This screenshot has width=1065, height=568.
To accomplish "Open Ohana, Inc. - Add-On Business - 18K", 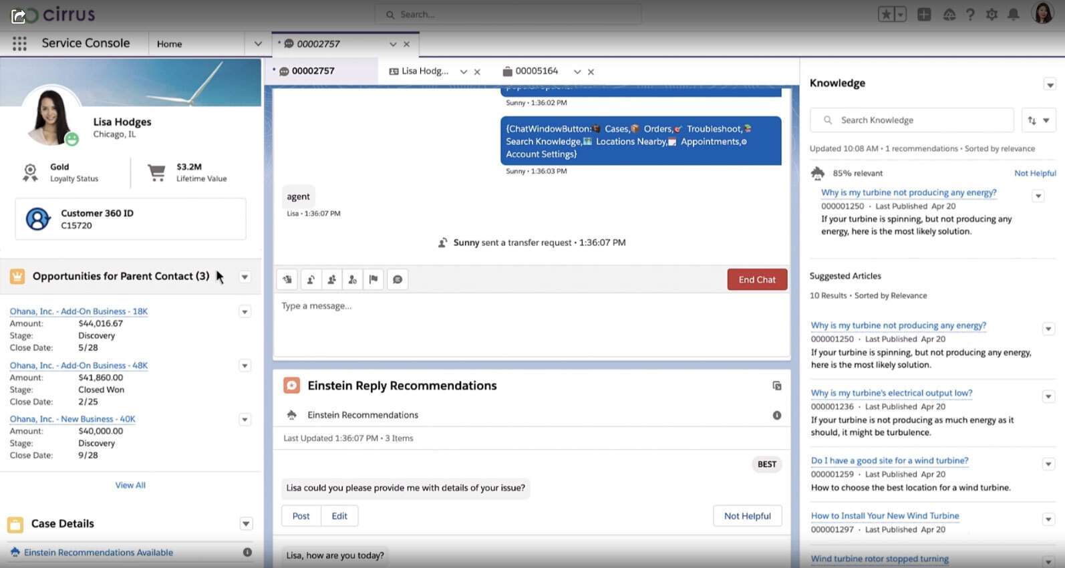I will pos(79,311).
